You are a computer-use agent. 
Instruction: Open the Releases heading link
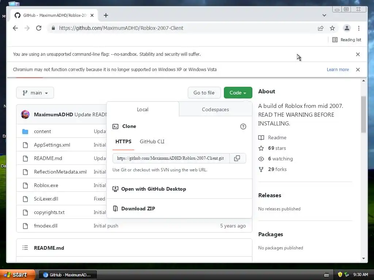tap(270, 195)
